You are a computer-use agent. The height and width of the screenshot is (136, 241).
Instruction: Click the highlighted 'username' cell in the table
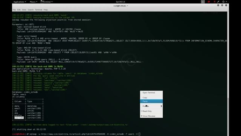pyautogui.click(x=19, y=118)
